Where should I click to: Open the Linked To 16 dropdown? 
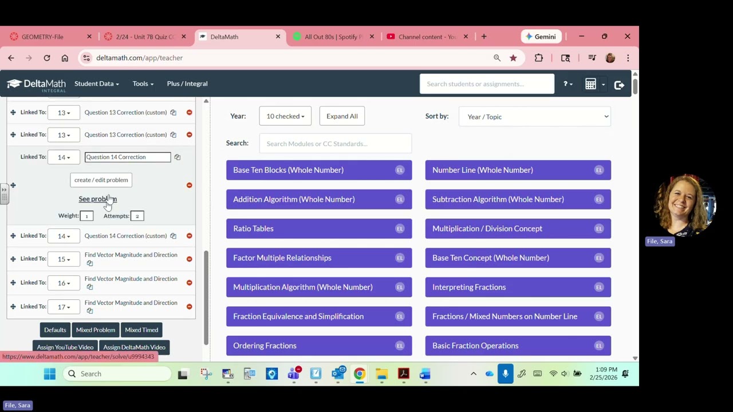point(64,283)
